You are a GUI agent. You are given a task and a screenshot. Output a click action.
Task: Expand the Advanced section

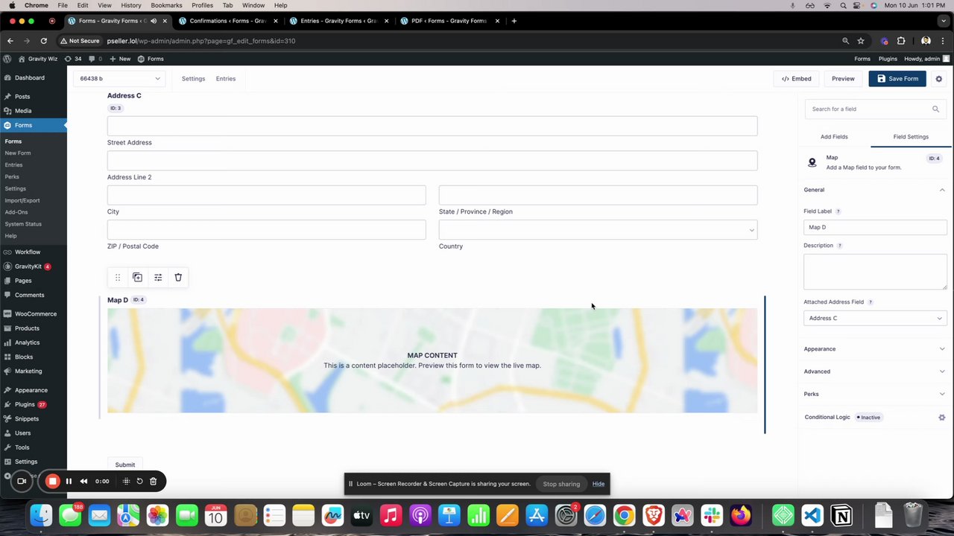pos(875,371)
